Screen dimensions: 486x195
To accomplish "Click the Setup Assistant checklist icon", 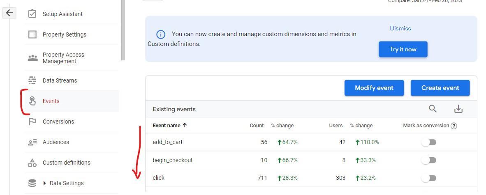I will (x=32, y=14).
